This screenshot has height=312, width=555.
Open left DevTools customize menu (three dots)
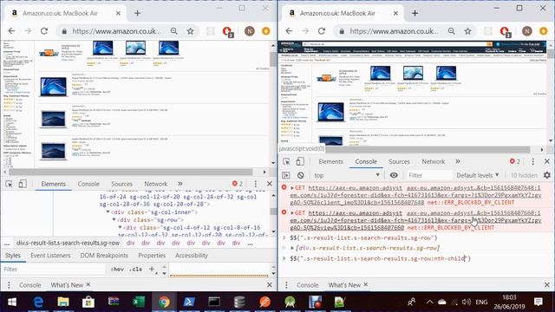256,184
